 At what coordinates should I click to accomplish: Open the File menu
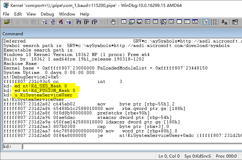click(x=6, y=14)
